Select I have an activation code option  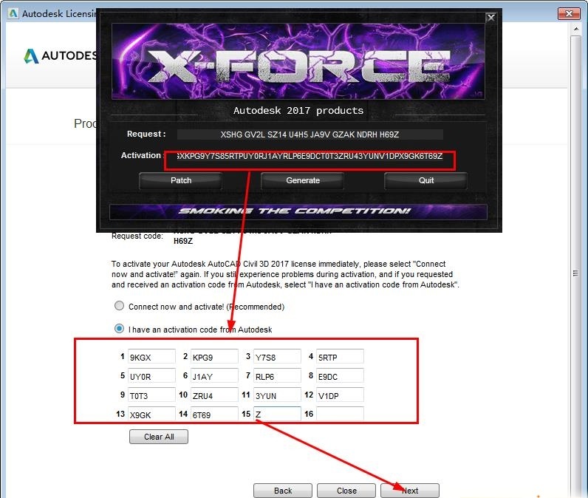119,329
